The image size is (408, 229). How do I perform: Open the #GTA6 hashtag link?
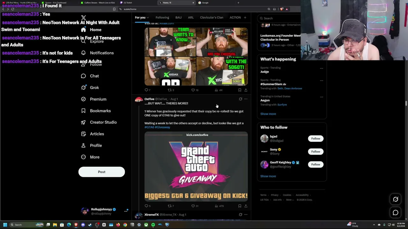coord(149,127)
